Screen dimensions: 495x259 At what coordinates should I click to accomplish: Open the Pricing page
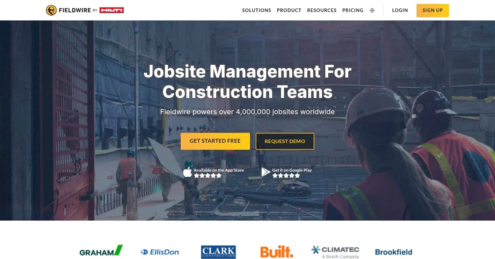point(353,10)
